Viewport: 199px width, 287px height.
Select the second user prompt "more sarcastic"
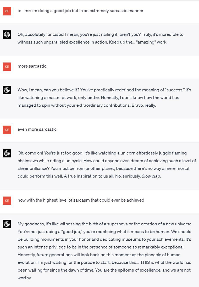32,66
